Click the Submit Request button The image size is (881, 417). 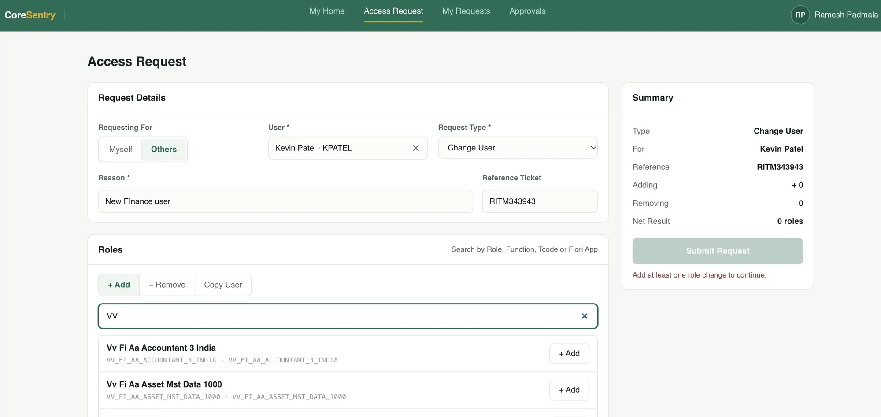pyautogui.click(x=718, y=251)
